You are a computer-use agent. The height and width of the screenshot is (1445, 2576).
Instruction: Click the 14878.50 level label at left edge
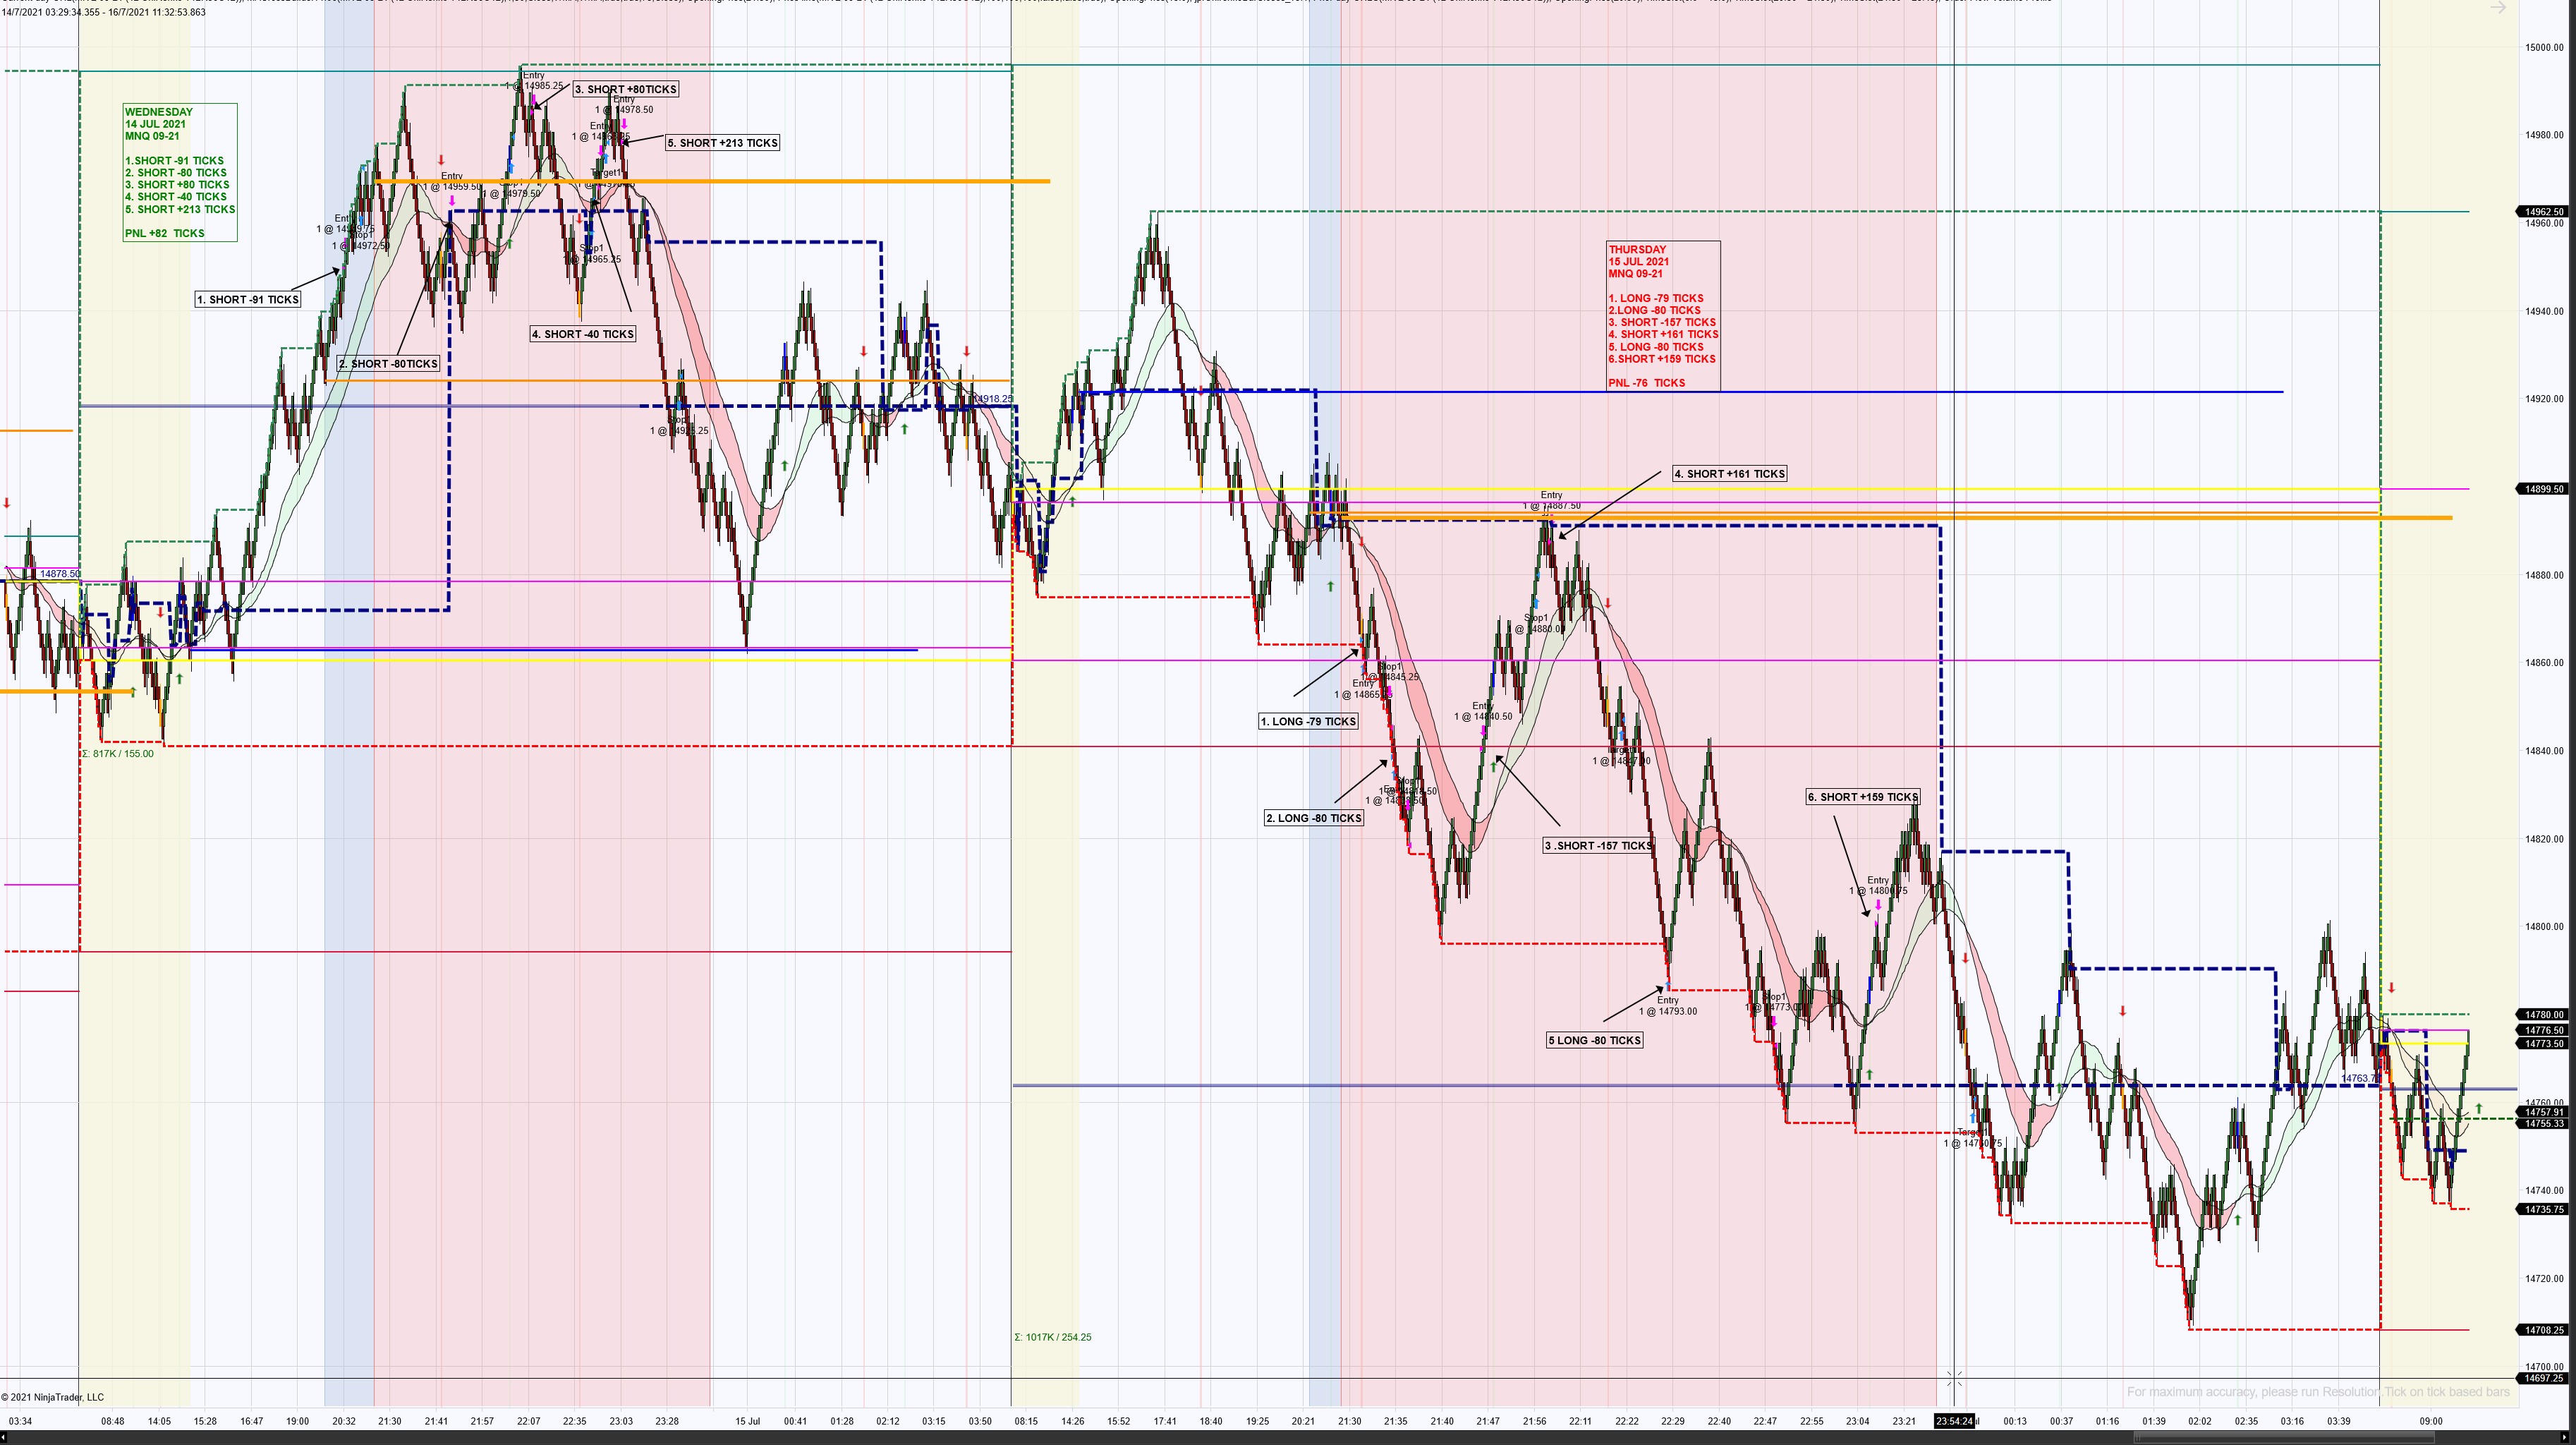(x=60, y=574)
